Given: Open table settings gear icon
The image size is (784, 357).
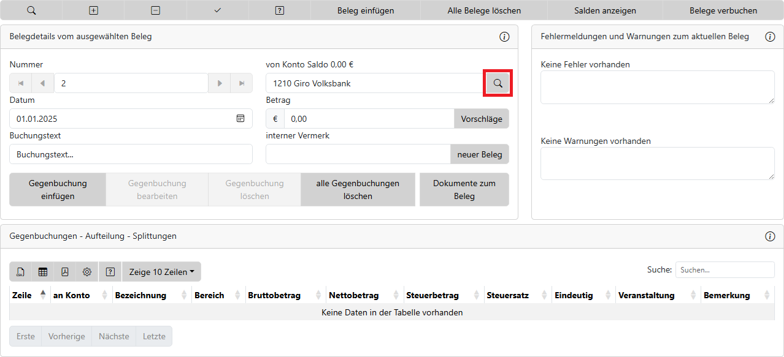Looking at the screenshot, I should coord(87,272).
